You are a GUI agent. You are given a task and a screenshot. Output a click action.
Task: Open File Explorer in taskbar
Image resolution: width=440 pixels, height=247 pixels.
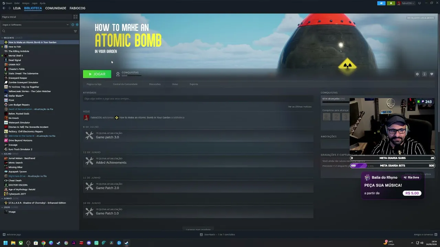(x=13, y=243)
